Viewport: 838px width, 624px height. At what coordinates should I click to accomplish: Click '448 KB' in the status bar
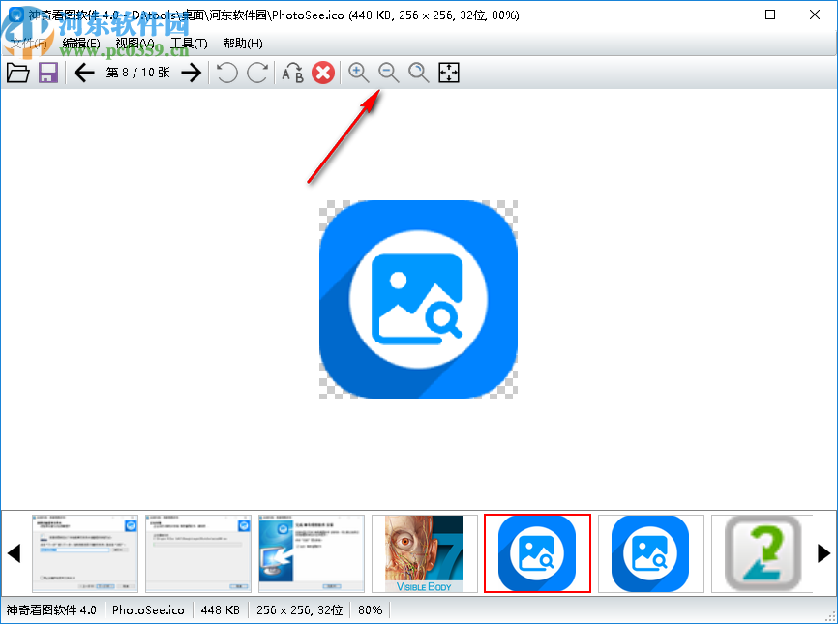point(221,610)
